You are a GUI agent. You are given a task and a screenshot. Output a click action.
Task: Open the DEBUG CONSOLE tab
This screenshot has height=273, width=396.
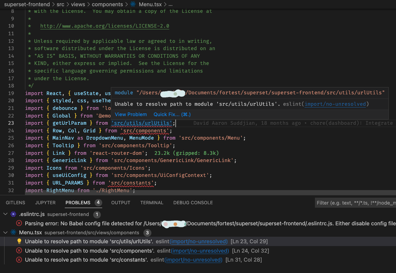193,203
